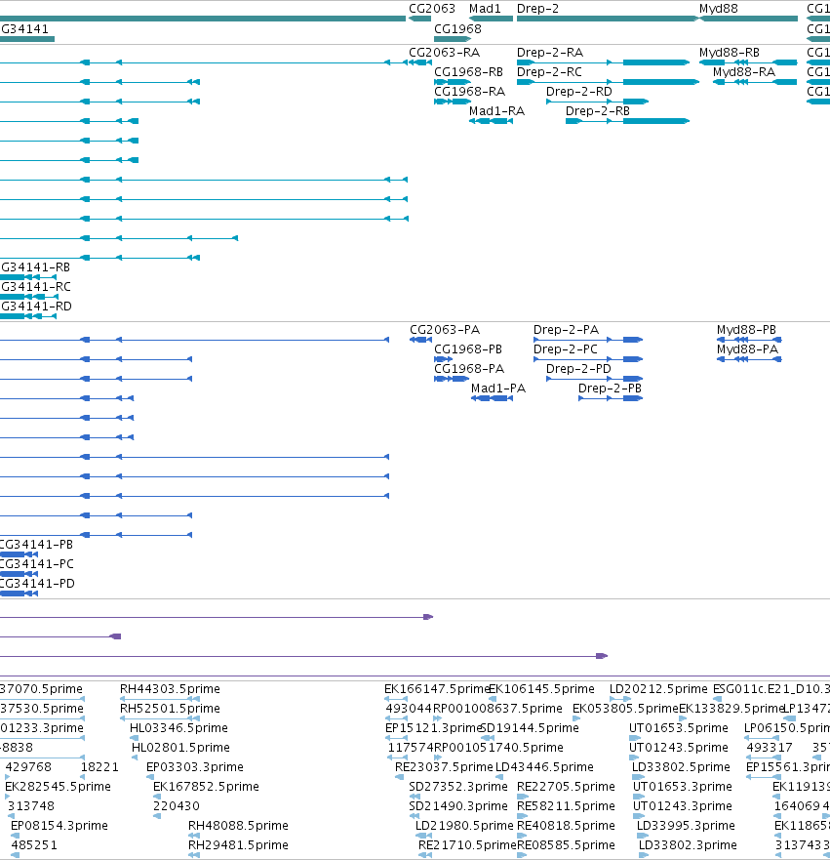830x860 pixels.
Task: Click the CG34141-PB protein label
Action: point(36,545)
